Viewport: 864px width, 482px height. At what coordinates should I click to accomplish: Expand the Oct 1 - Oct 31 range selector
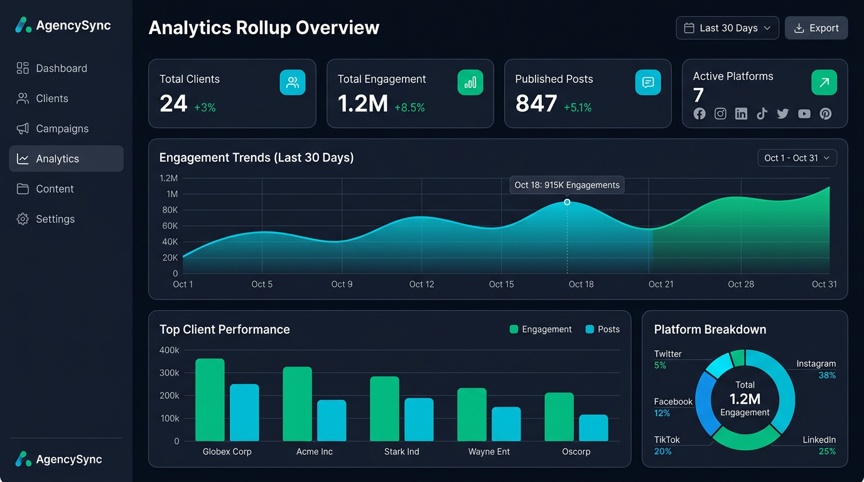[x=797, y=158]
